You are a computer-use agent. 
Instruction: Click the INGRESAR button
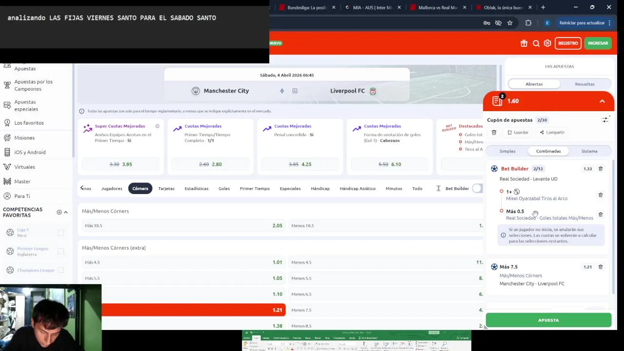(598, 43)
